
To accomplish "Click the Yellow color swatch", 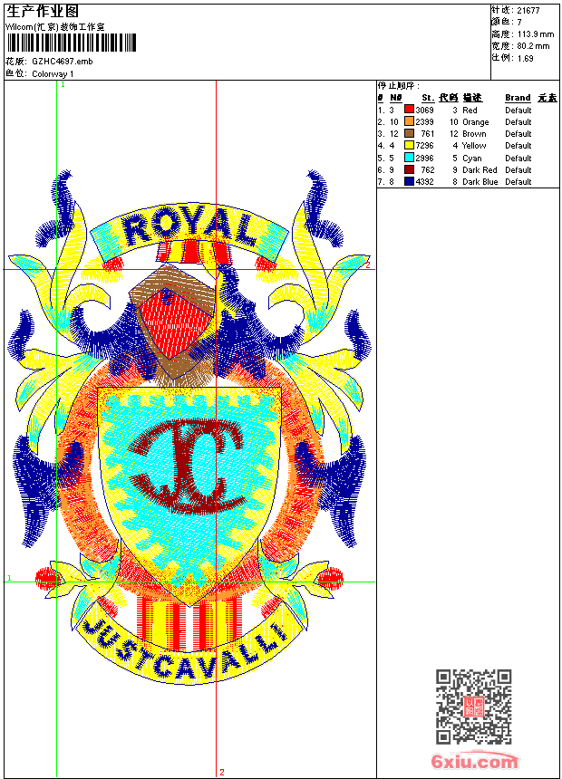I will 410,145.
